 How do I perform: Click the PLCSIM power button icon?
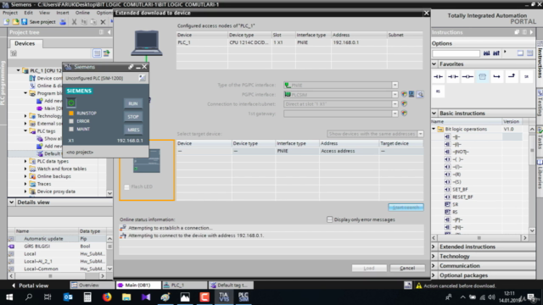point(71,103)
